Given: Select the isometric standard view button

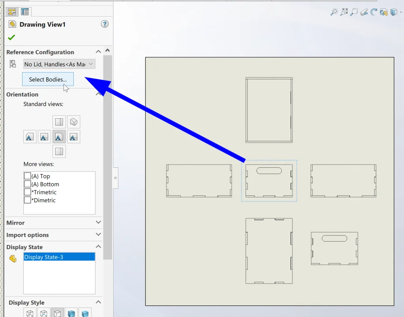Looking at the screenshot, I should (x=73, y=122).
